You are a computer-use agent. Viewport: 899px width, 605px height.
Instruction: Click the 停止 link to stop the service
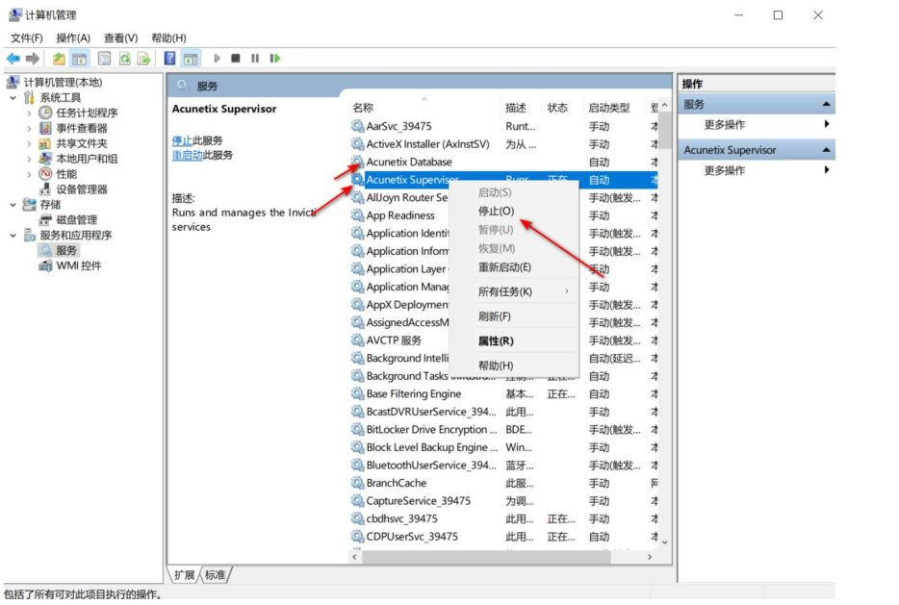tap(182, 141)
